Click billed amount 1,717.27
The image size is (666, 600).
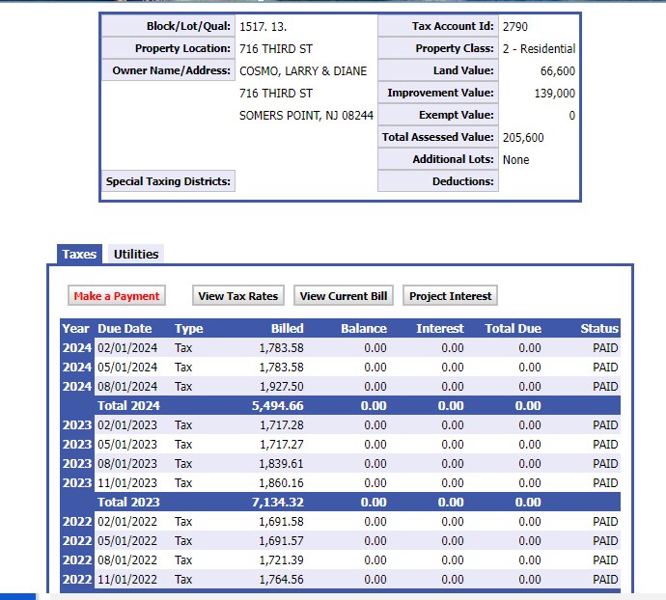click(x=282, y=444)
